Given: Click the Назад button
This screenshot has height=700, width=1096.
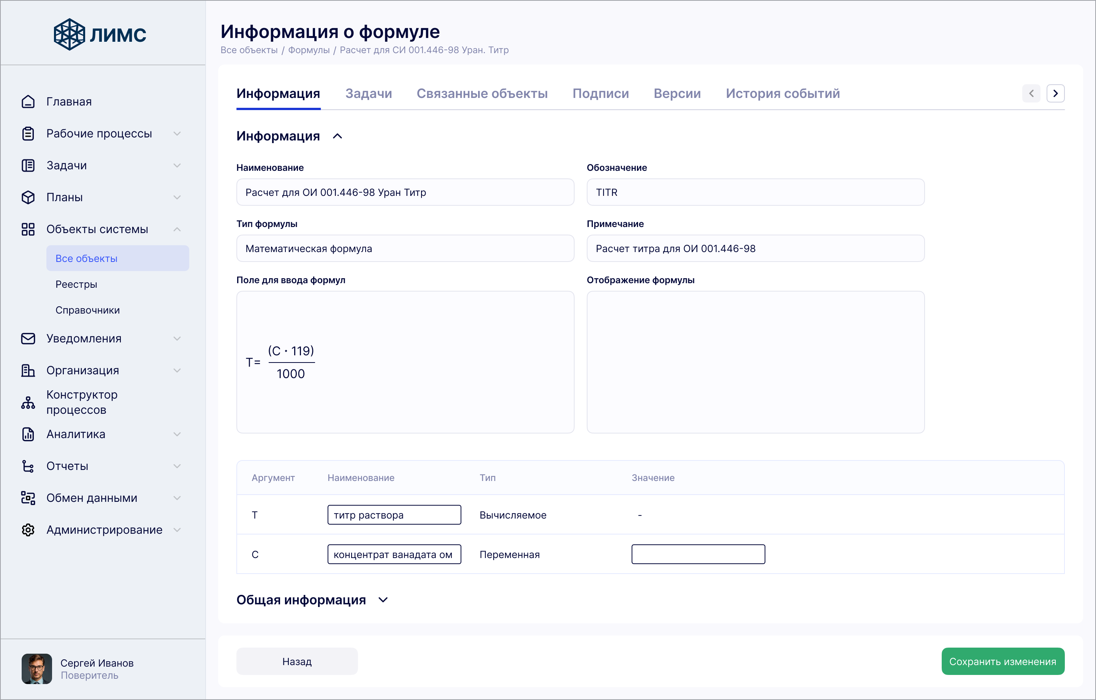Looking at the screenshot, I should 297,661.
